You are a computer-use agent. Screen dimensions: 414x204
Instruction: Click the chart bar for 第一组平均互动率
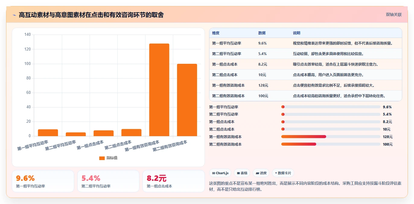(x=48, y=133)
